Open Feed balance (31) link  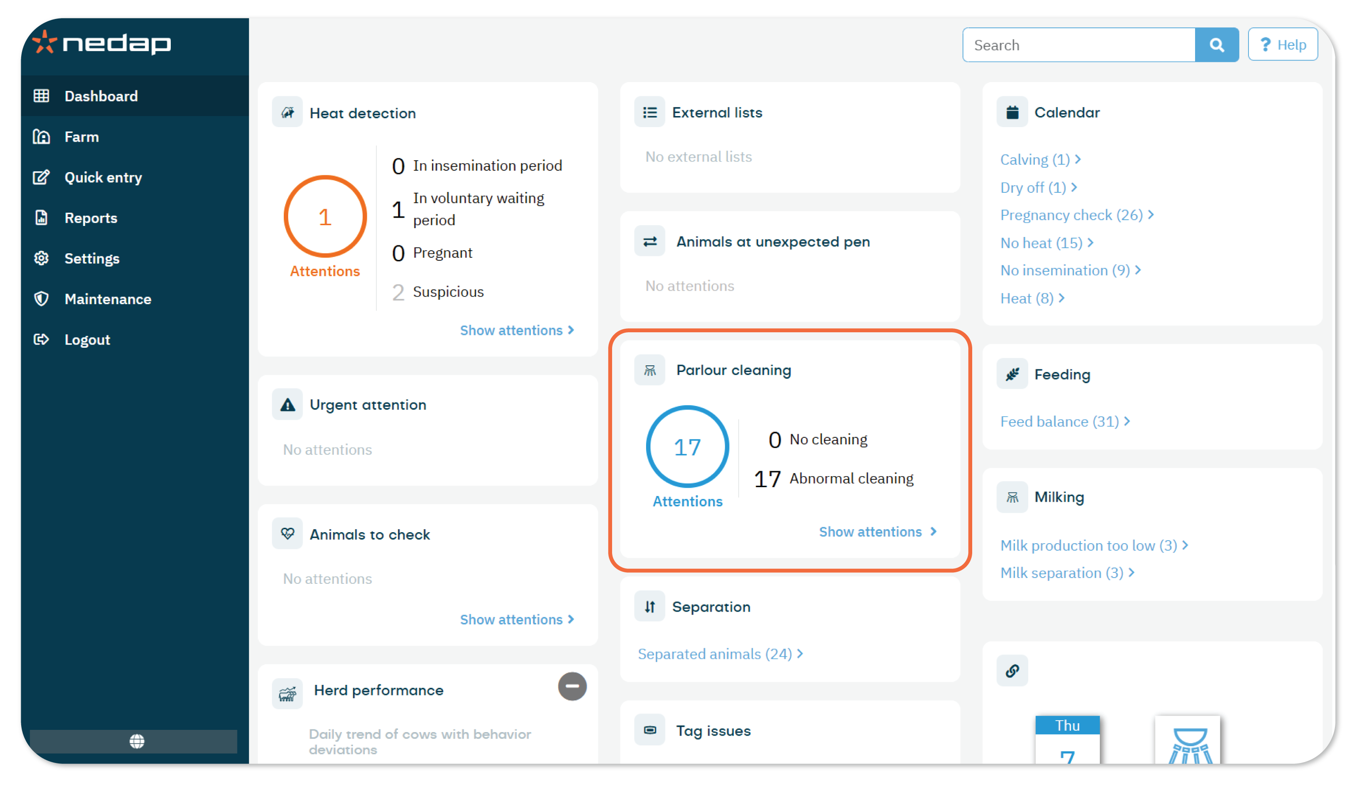click(x=1065, y=421)
